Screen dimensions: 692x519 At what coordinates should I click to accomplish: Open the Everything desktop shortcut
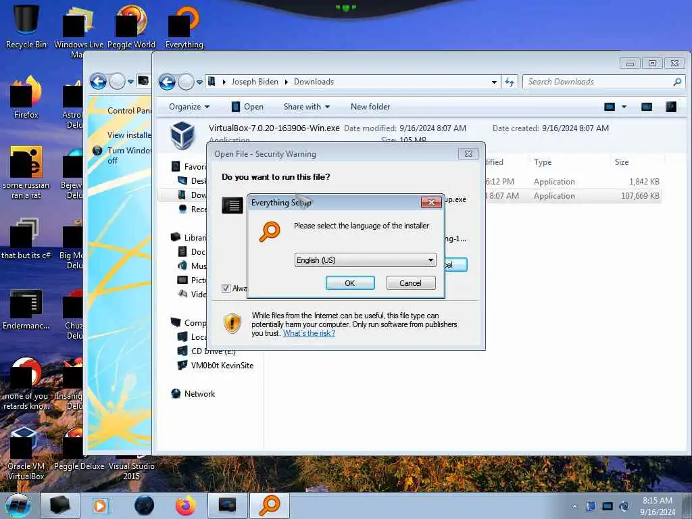tap(184, 26)
